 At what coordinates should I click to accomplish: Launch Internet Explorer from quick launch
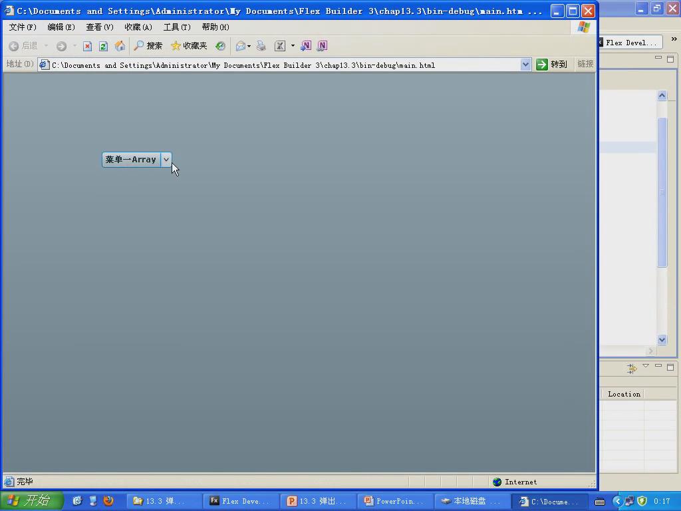coord(77,500)
